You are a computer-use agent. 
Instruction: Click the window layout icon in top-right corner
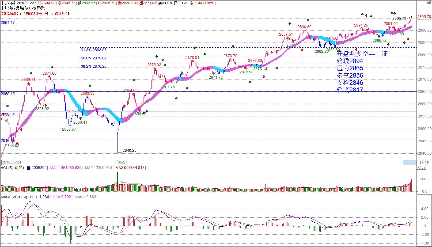point(428,2)
